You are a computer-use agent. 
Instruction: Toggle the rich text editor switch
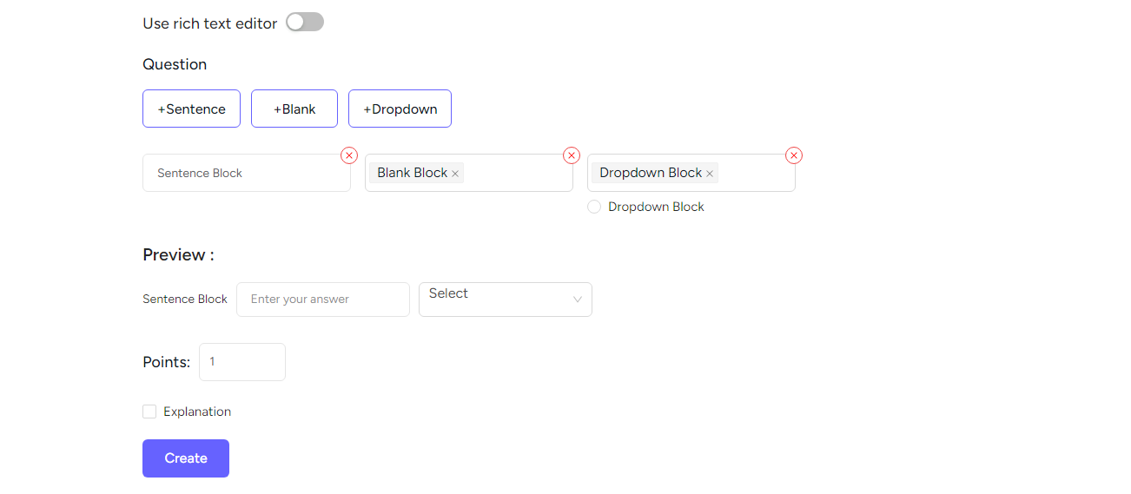coord(305,23)
